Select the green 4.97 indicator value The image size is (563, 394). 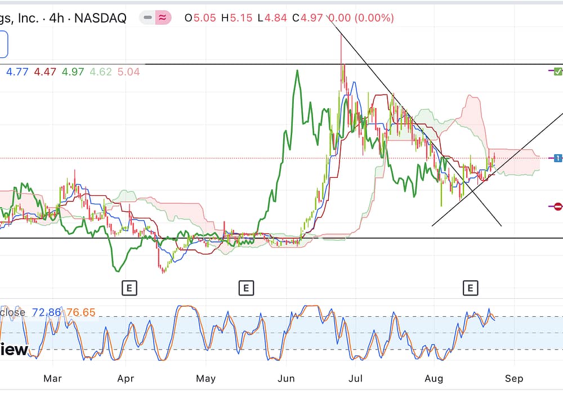[x=73, y=72]
